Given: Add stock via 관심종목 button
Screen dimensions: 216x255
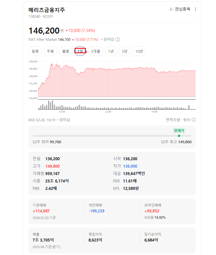Looking at the screenshot, I should (x=179, y=9).
